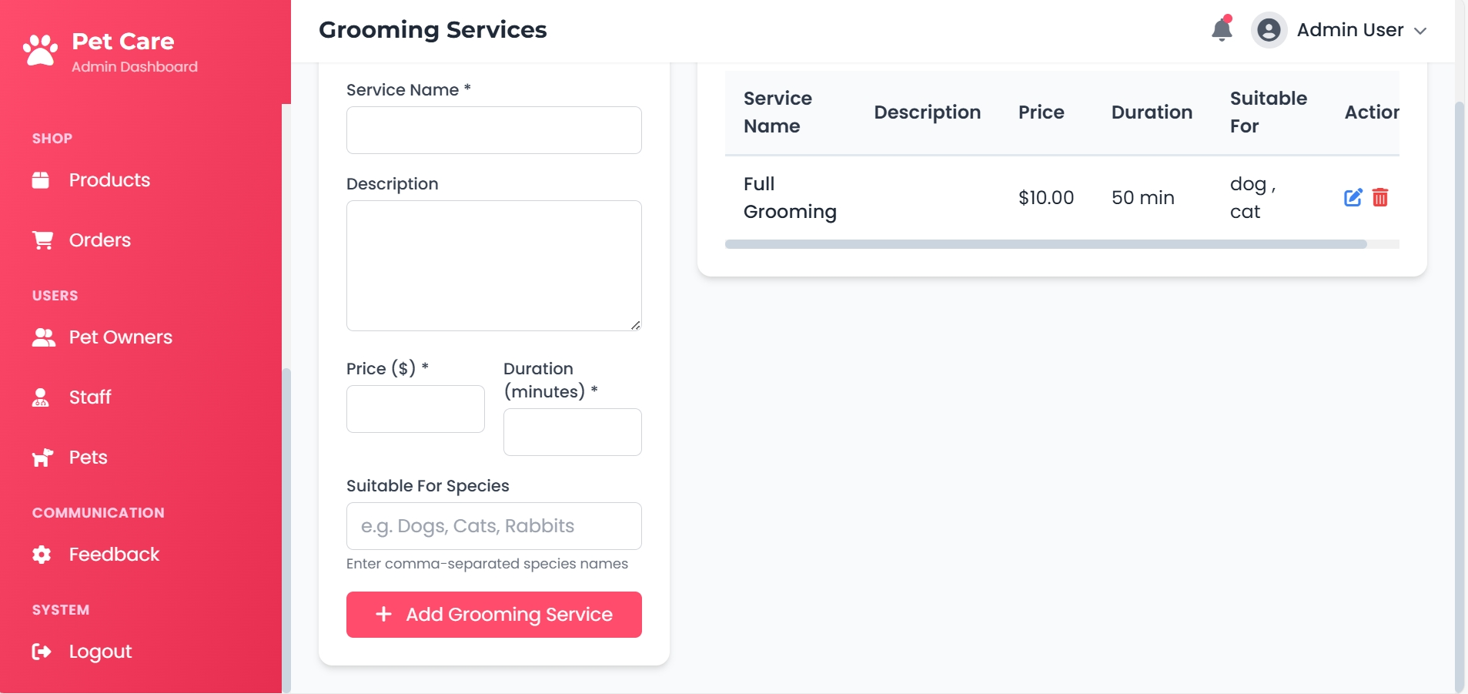Image resolution: width=1468 pixels, height=694 pixels.
Task: Open the Pet Owners menu item
Action: pos(120,337)
